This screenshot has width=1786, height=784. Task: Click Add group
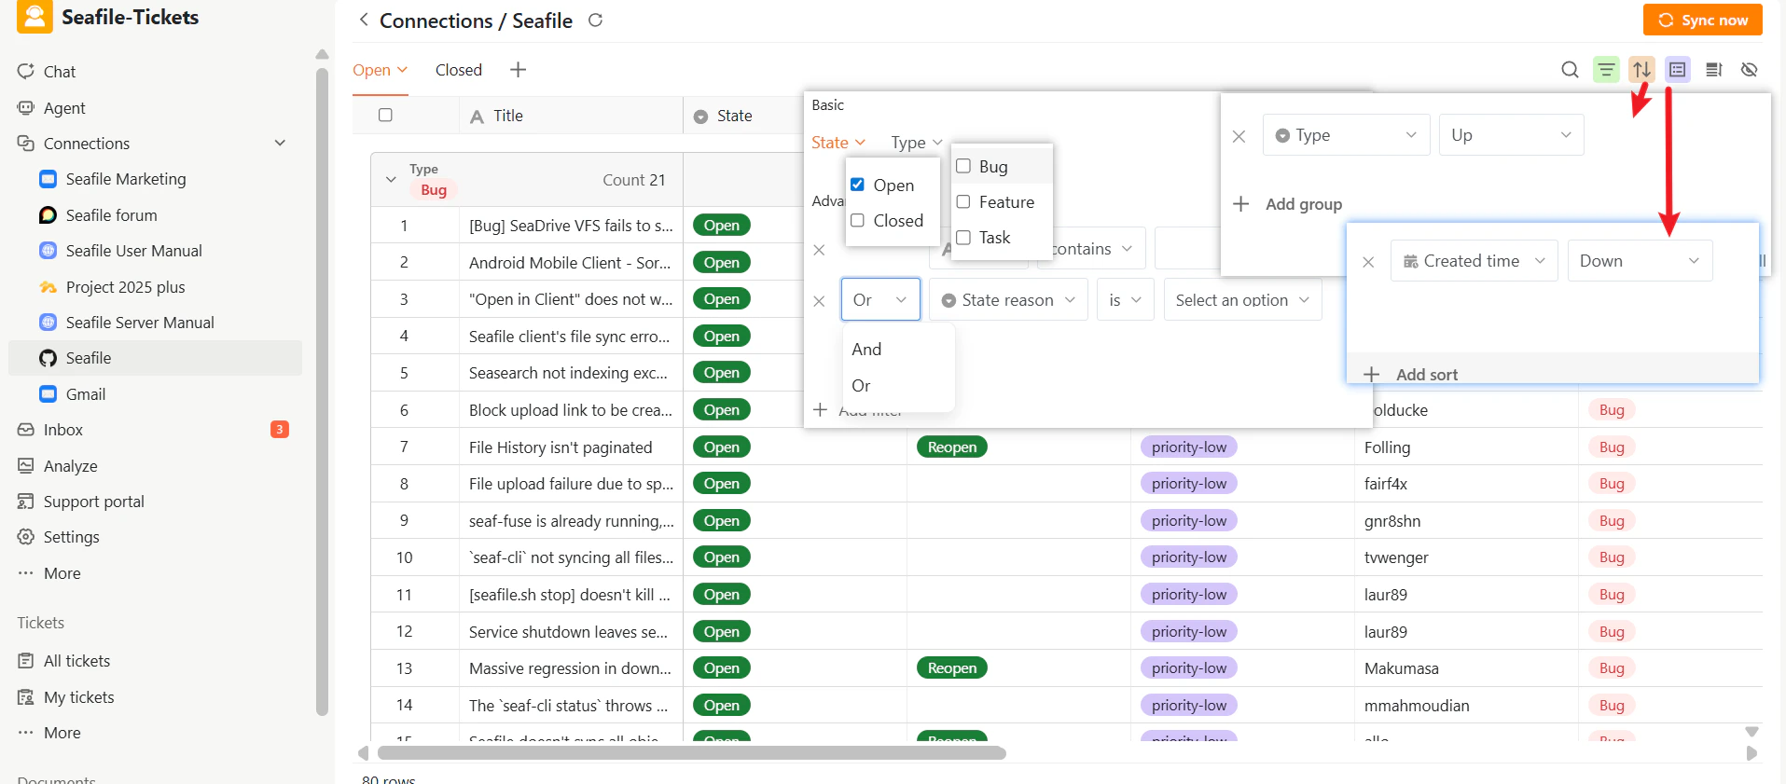(x=1287, y=204)
